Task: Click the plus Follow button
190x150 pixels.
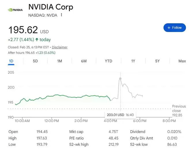Action: tap(174, 28)
